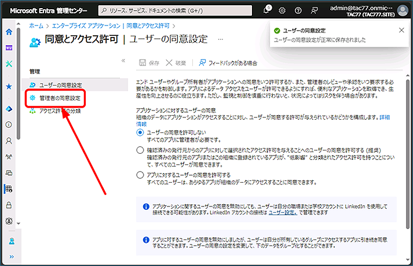The width and height of the screenshot is (413, 266).
Task: Open the account avatar in top right
Action: pyautogui.click(x=403, y=10)
